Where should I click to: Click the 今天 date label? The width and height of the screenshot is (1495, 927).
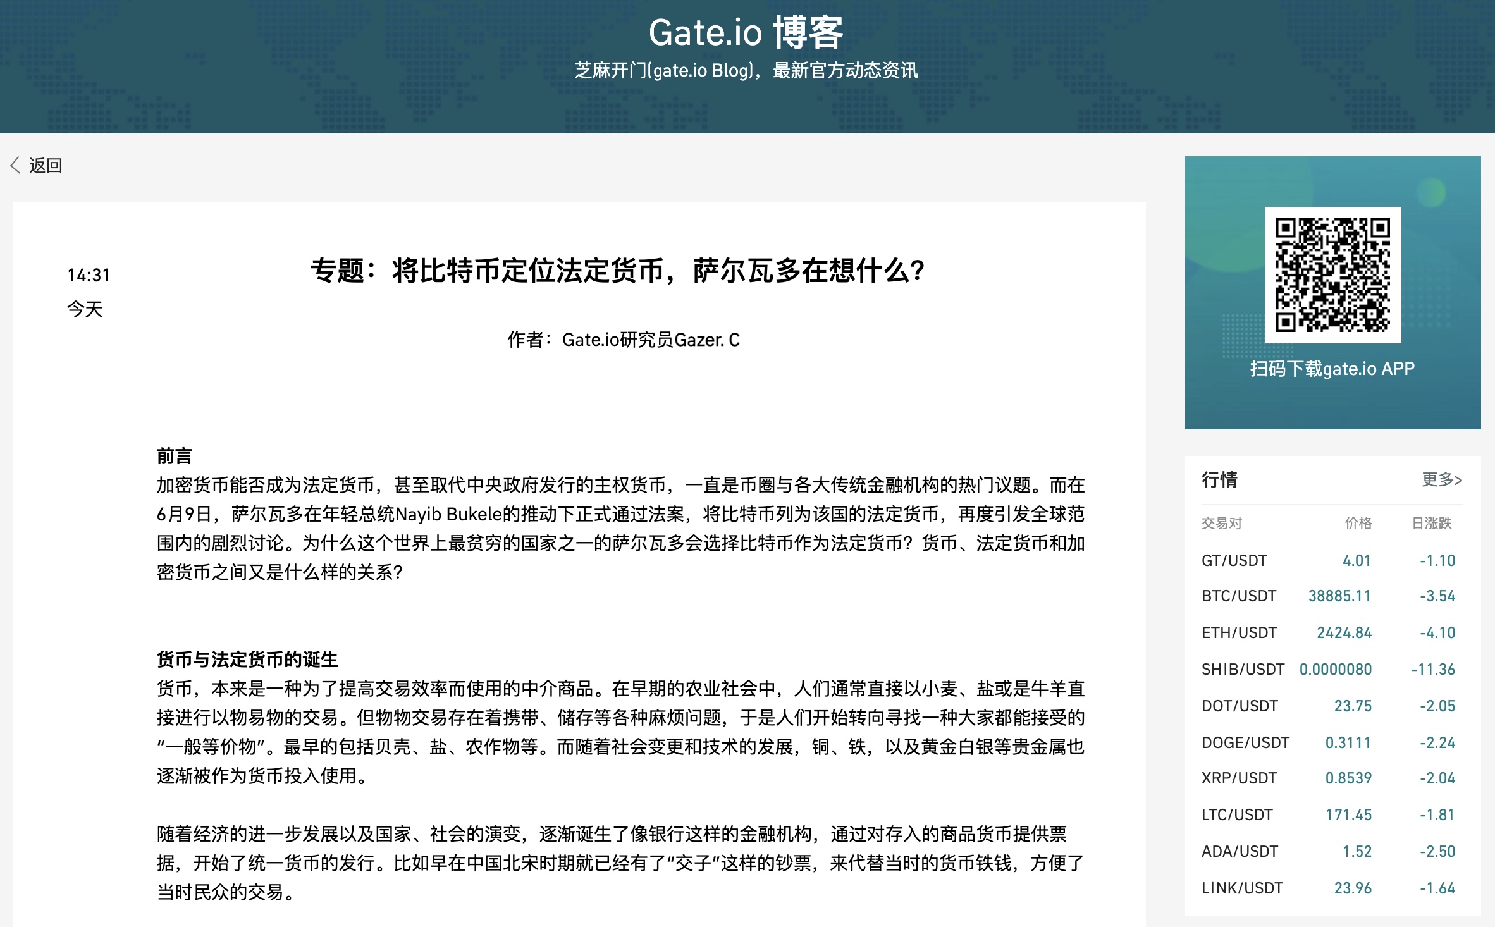click(85, 309)
